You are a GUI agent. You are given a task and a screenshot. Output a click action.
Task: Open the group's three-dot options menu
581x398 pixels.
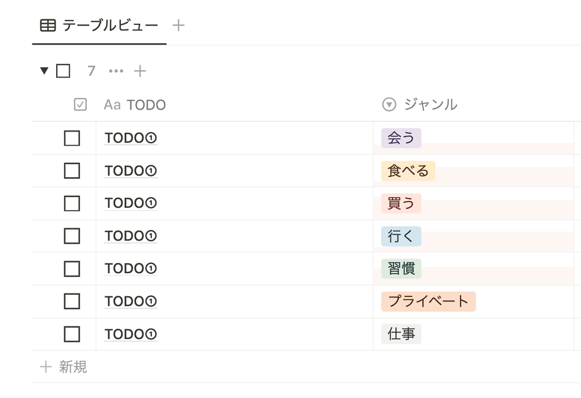[x=116, y=71]
